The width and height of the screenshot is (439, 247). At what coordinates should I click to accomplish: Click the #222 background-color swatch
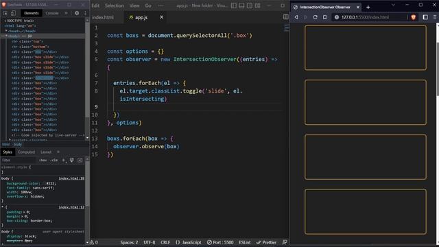[x=44, y=183]
